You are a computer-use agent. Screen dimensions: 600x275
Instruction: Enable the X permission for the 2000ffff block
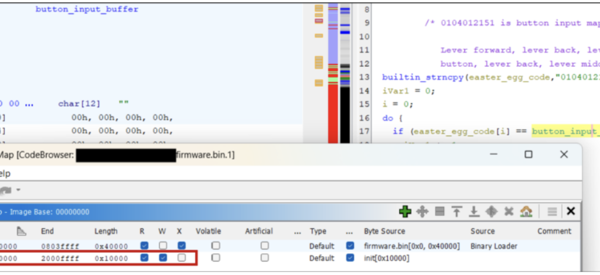click(x=182, y=257)
